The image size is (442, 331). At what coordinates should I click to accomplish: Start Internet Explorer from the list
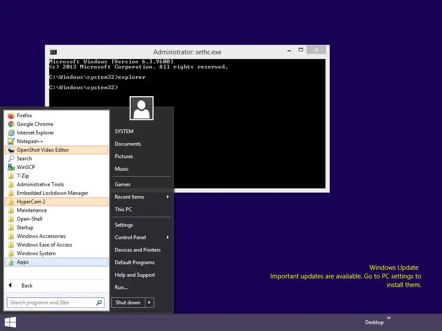click(57, 133)
